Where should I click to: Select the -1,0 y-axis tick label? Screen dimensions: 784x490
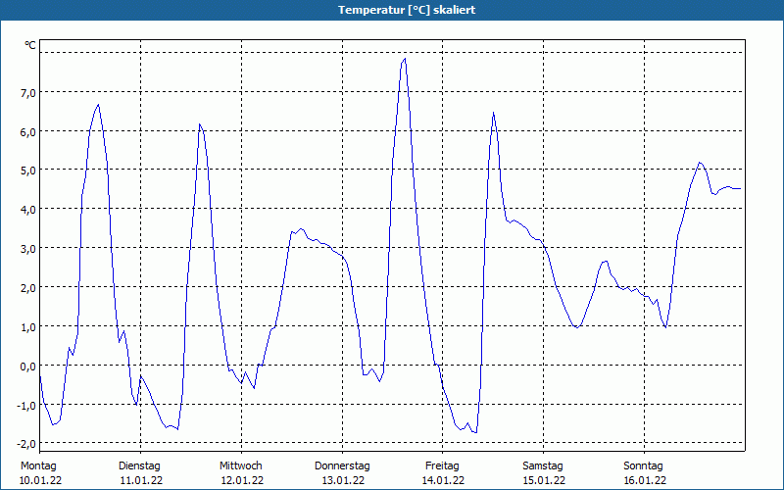tap(25, 406)
